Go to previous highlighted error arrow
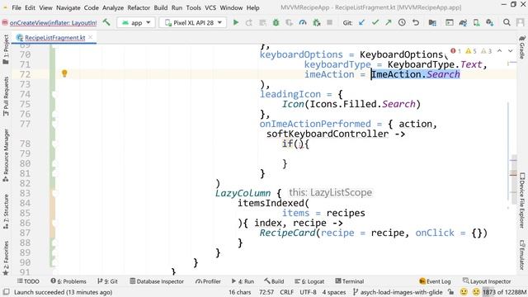The width and height of the screenshot is (528, 297). pyautogui.click(x=500, y=51)
